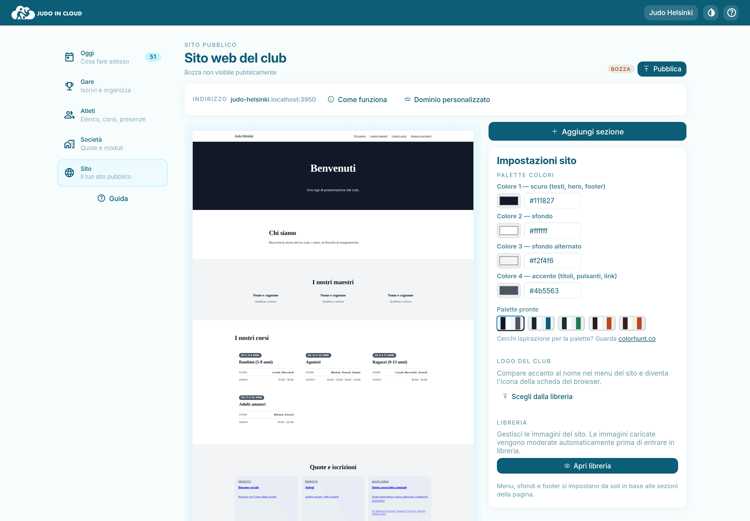750x521 pixels.
Task: Click the Gare trophy icon
Action: pyautogui.click(x=69, y=86)
